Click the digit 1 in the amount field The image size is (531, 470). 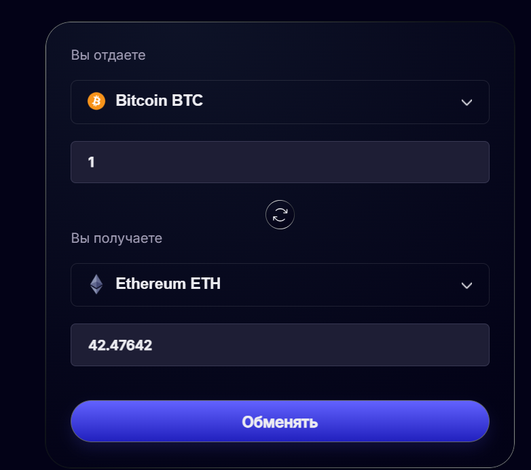click(x=91, y=162)
